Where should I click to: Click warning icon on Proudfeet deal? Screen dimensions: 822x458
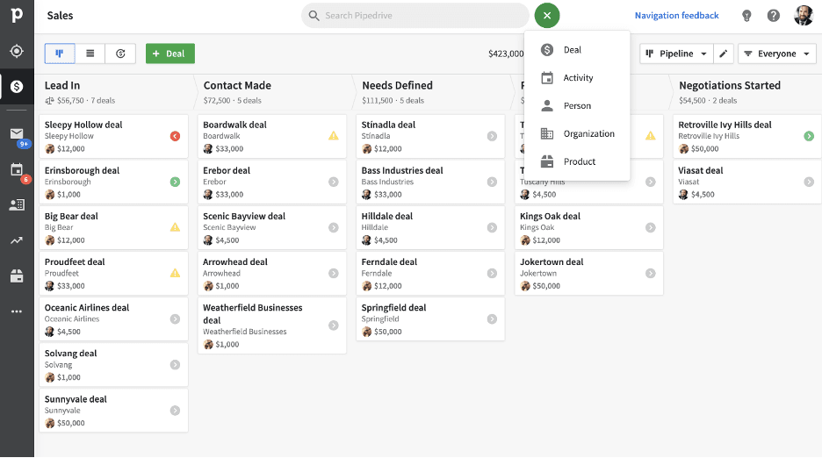pyautogui.click(x=175, y=273)
